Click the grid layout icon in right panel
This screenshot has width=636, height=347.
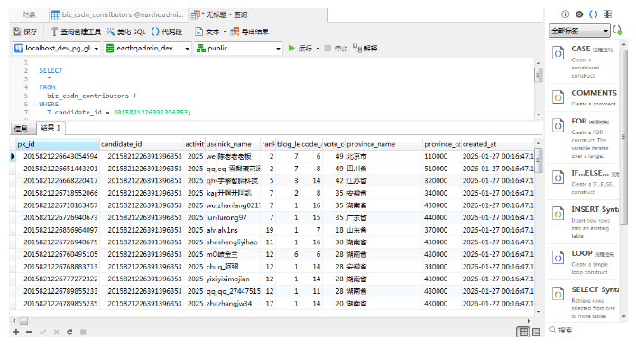click(x=607, y=14)
